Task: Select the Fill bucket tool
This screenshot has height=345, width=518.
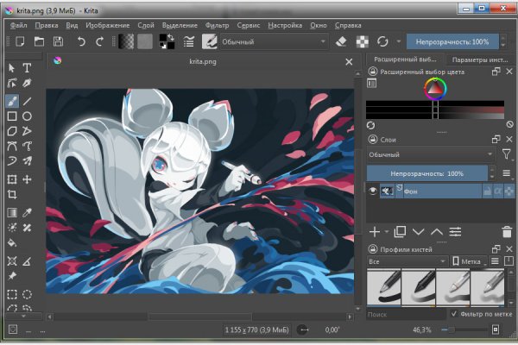Action: coord(12,243)
